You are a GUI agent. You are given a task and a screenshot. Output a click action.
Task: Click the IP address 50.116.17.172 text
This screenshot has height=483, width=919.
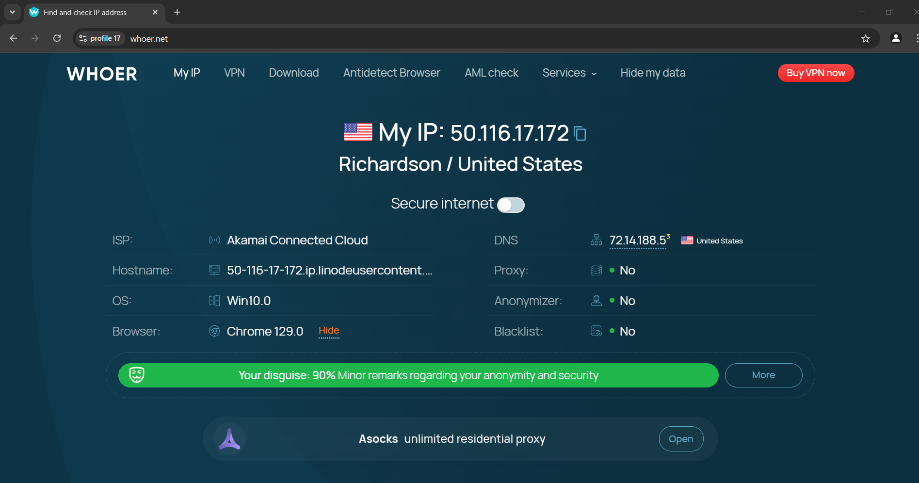[x=509, y=133]
